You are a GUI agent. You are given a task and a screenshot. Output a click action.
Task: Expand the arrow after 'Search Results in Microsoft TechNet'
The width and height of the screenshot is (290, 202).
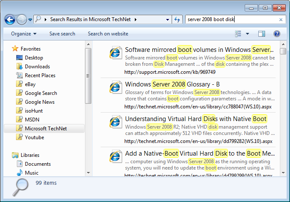pos(136,19)
